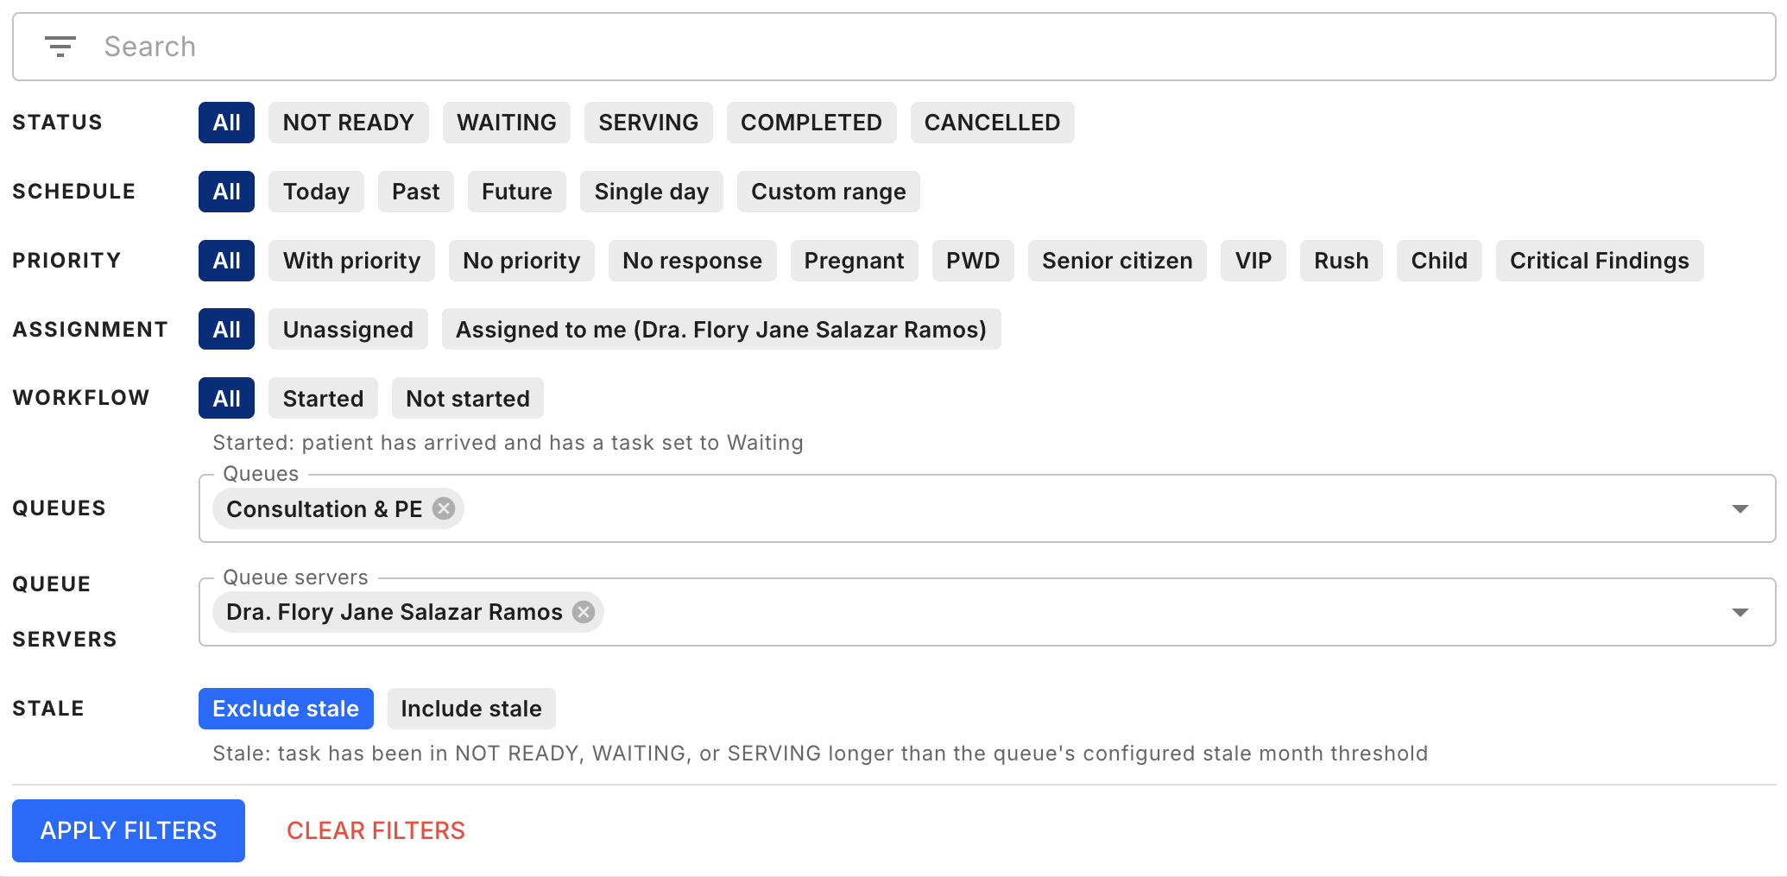
Task: Pick the Unassigned assignment filter
Action: point(348,330)
